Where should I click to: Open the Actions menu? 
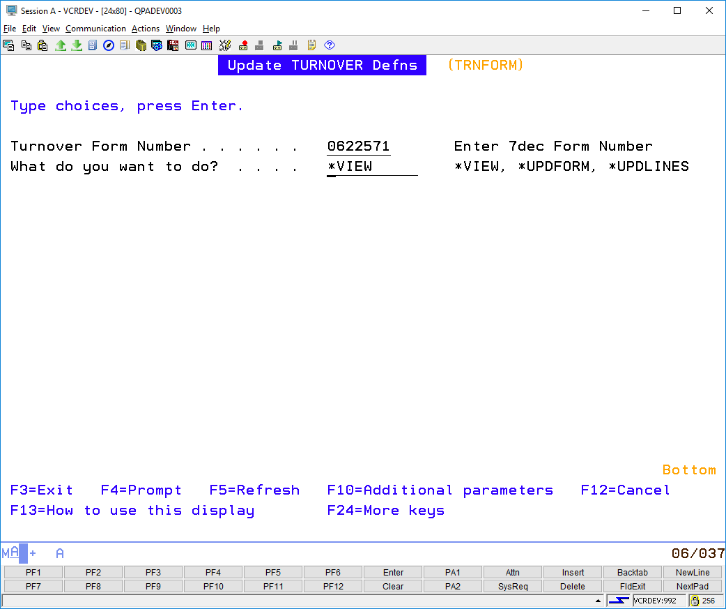pyautogui.click(x=146, y=29)
